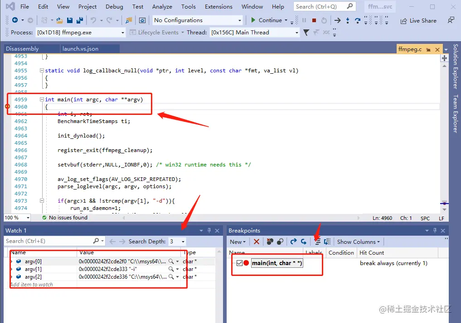Image resolution: width=461 pixels, height=323 pixels.
Task: Click the Save All icon
Action: (x=79, y=20)
